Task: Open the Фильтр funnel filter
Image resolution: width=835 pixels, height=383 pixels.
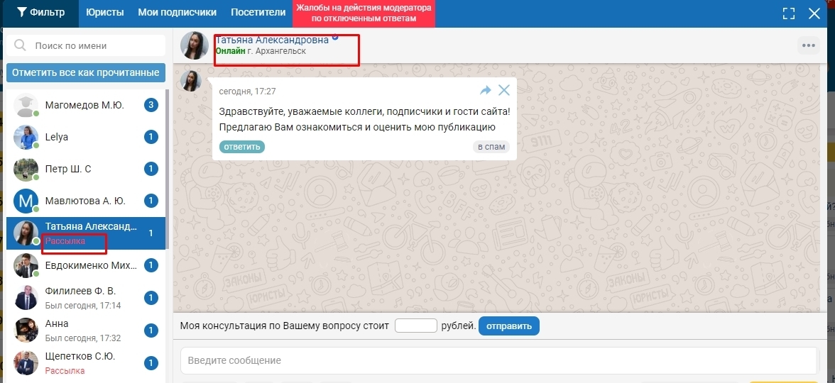Action: pyautogui.click(x=40, y=13)
